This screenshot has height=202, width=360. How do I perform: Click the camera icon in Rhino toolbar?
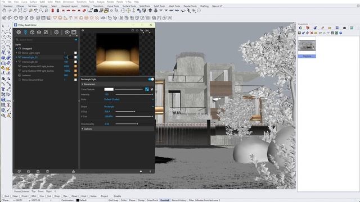(x=96, y=11)
